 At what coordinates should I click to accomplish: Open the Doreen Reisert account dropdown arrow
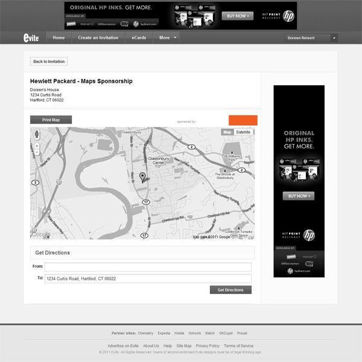click(x=334, y=38)
